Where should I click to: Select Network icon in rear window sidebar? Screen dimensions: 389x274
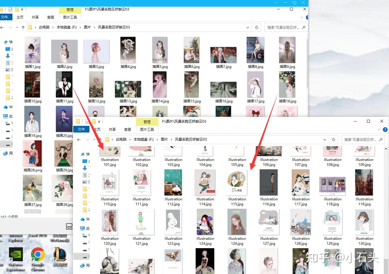5,153
